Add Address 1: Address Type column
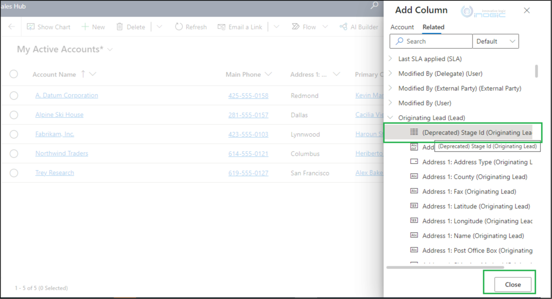Screen dimensions: 552x299 tap(471, 162)
